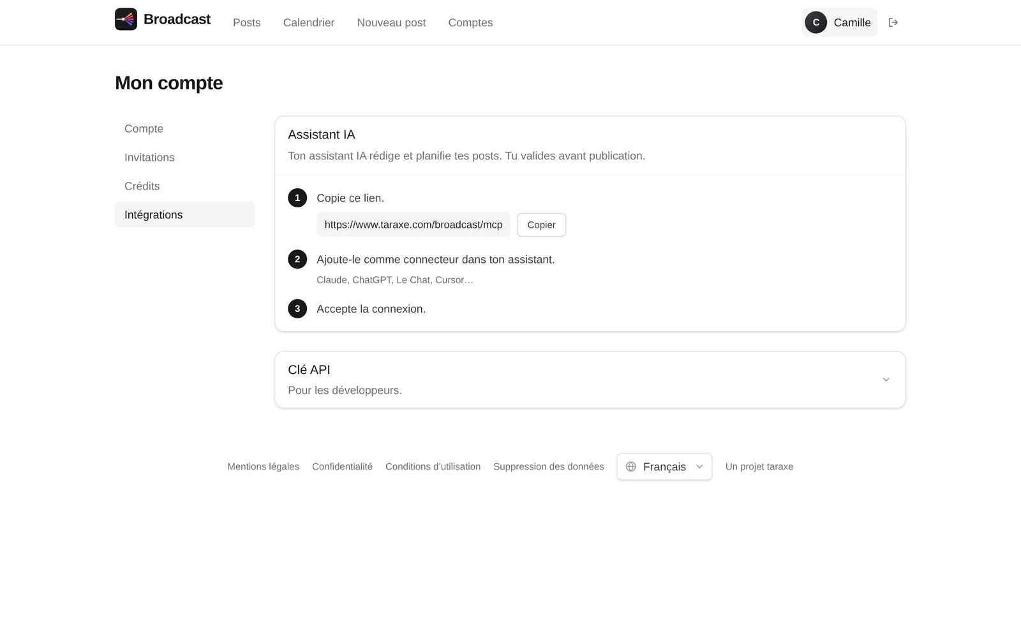Click the Mon compte page title
The height and width of the screenshot is (638, 1021).
tap(168, 83)
